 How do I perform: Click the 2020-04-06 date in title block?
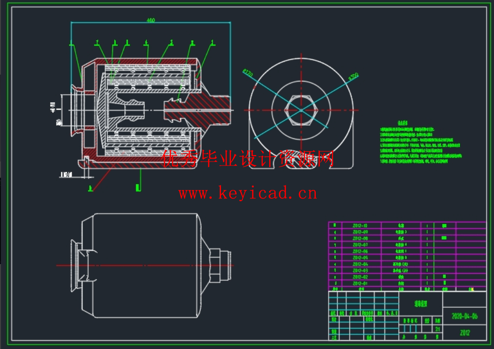[x=465, y=316]
